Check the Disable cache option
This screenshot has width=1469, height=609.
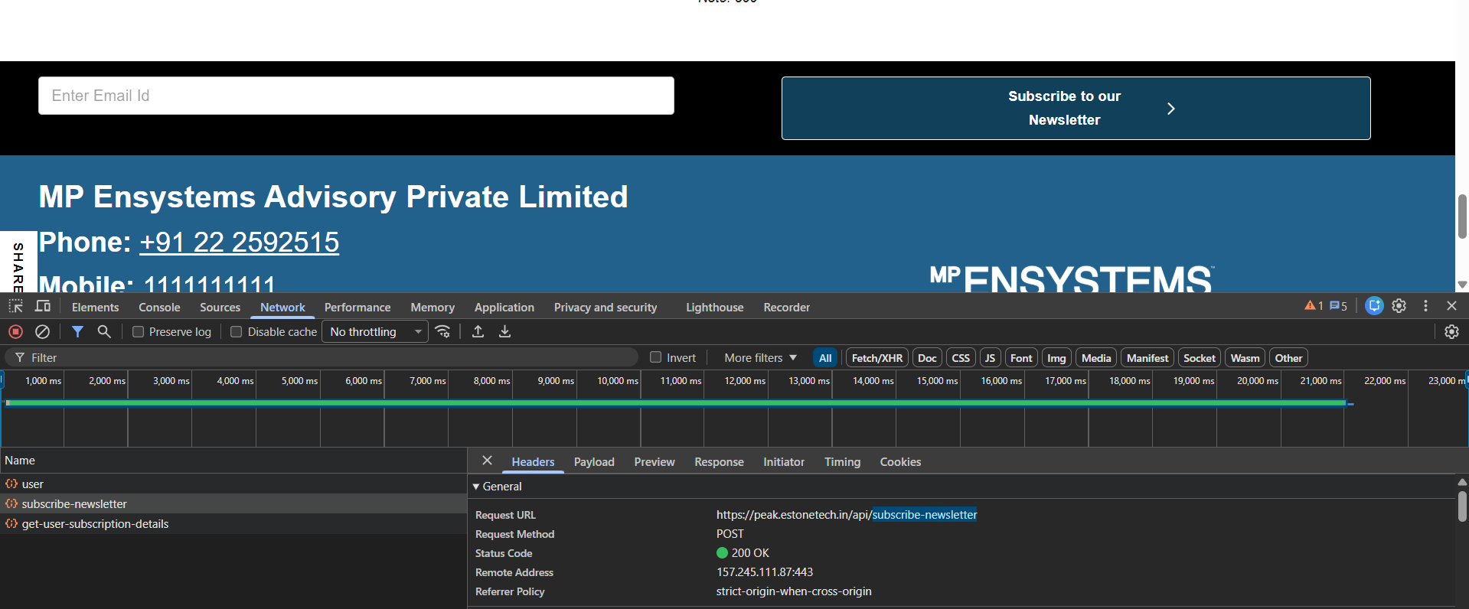tap(237, 332)
